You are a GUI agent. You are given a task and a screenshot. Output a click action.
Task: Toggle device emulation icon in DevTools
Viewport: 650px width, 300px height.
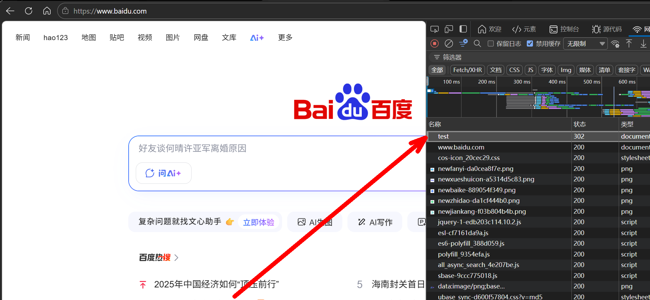tap(449, 29)
